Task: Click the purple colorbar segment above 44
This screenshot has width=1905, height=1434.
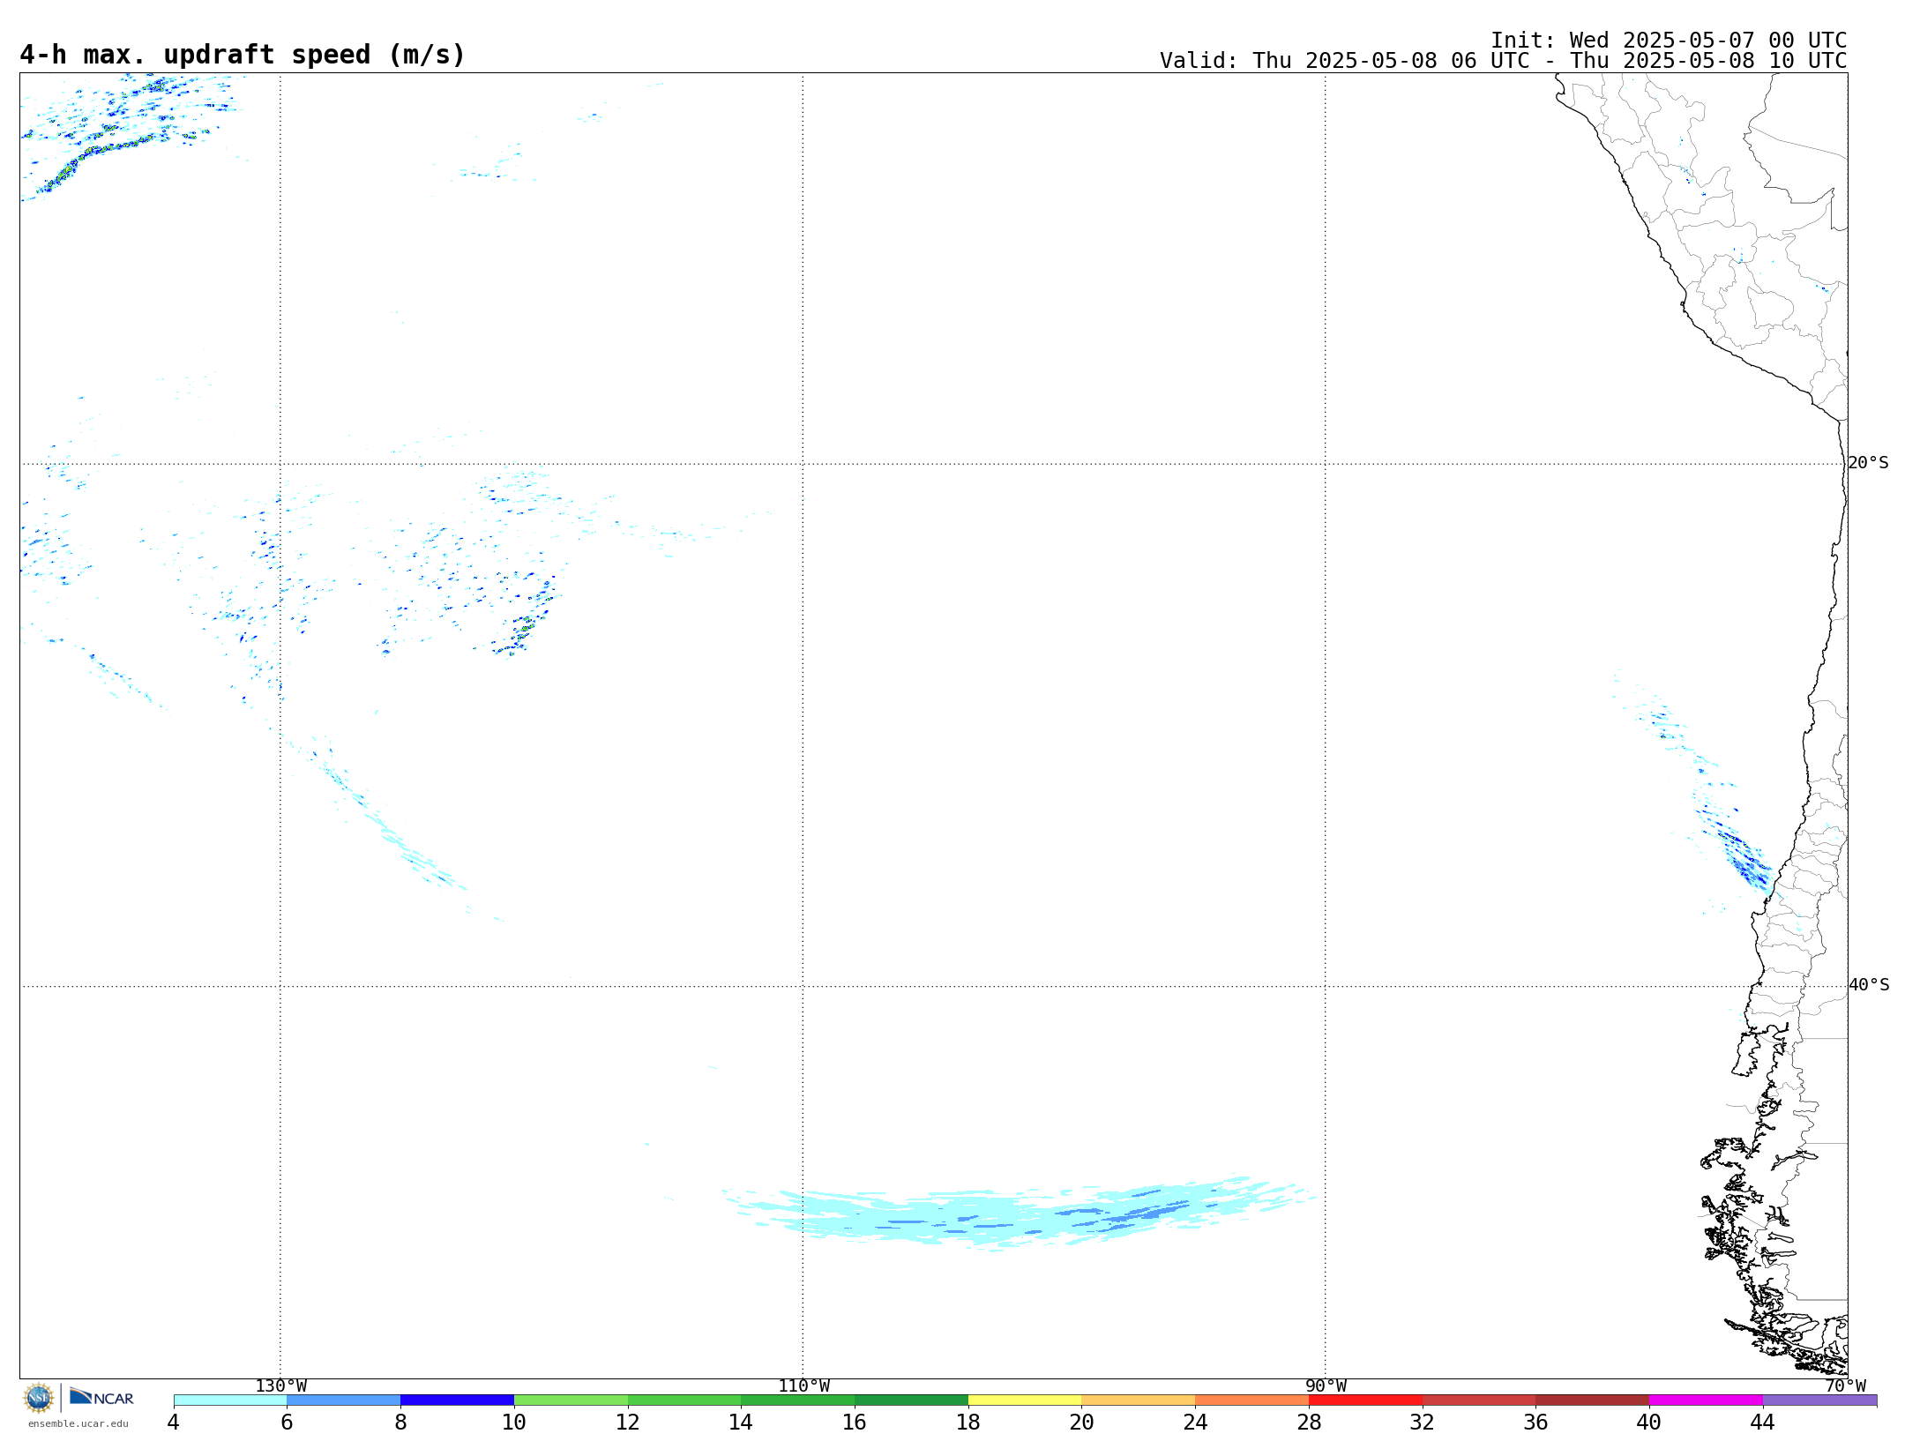Action: point(1819,1400)
